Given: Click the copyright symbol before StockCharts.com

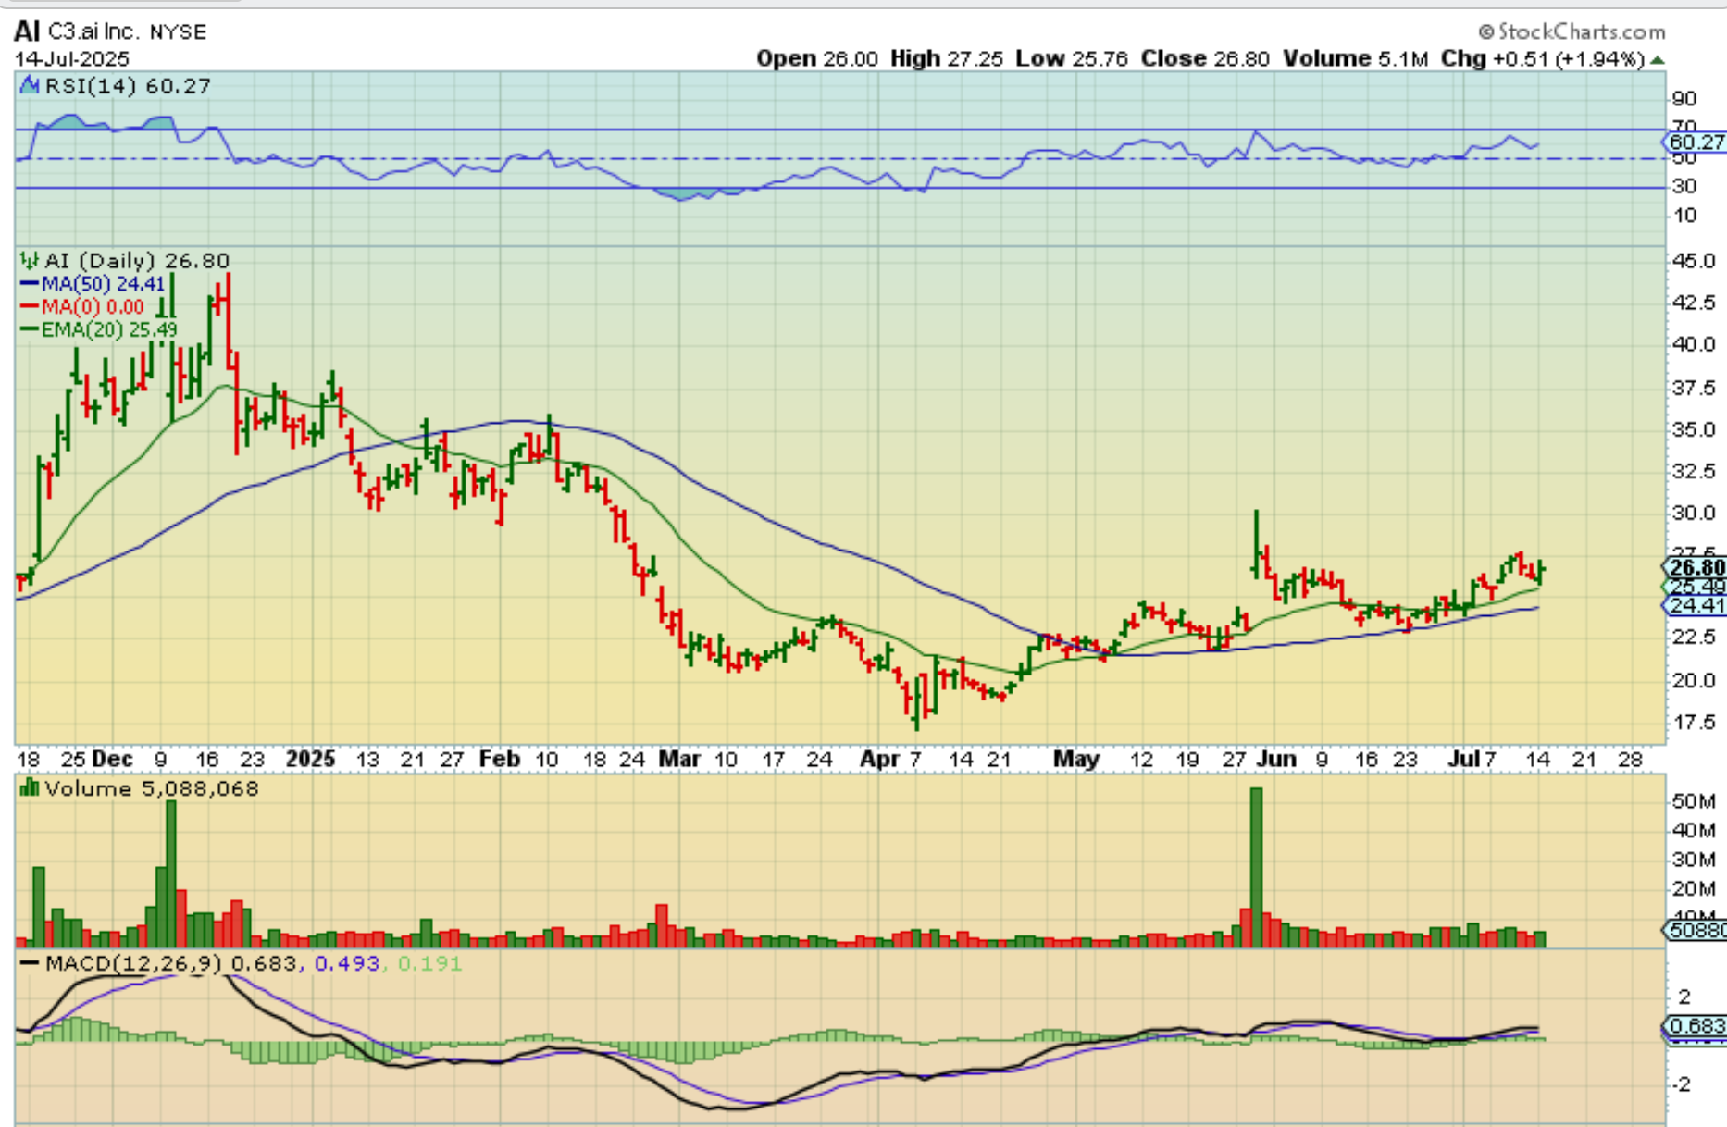Looking at the screenshot, I should [x=1485, y=32].
